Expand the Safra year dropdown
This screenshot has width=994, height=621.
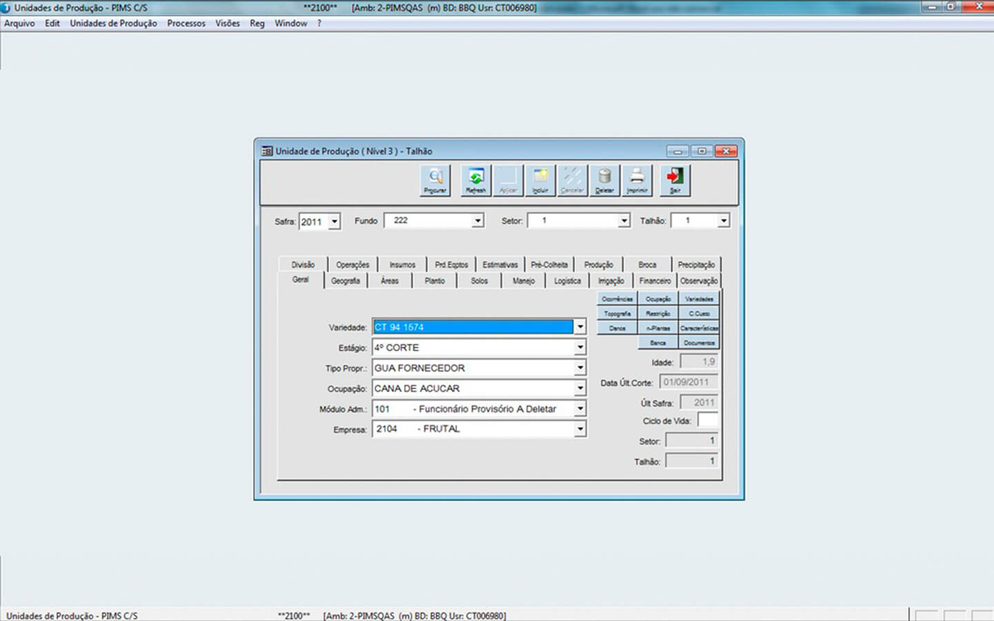click(334, 221)
